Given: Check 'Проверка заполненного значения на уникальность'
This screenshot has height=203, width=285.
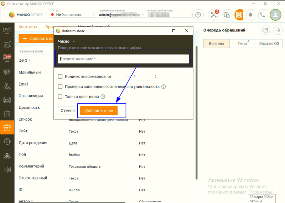Looking at the screenshot, I should 60,86.
